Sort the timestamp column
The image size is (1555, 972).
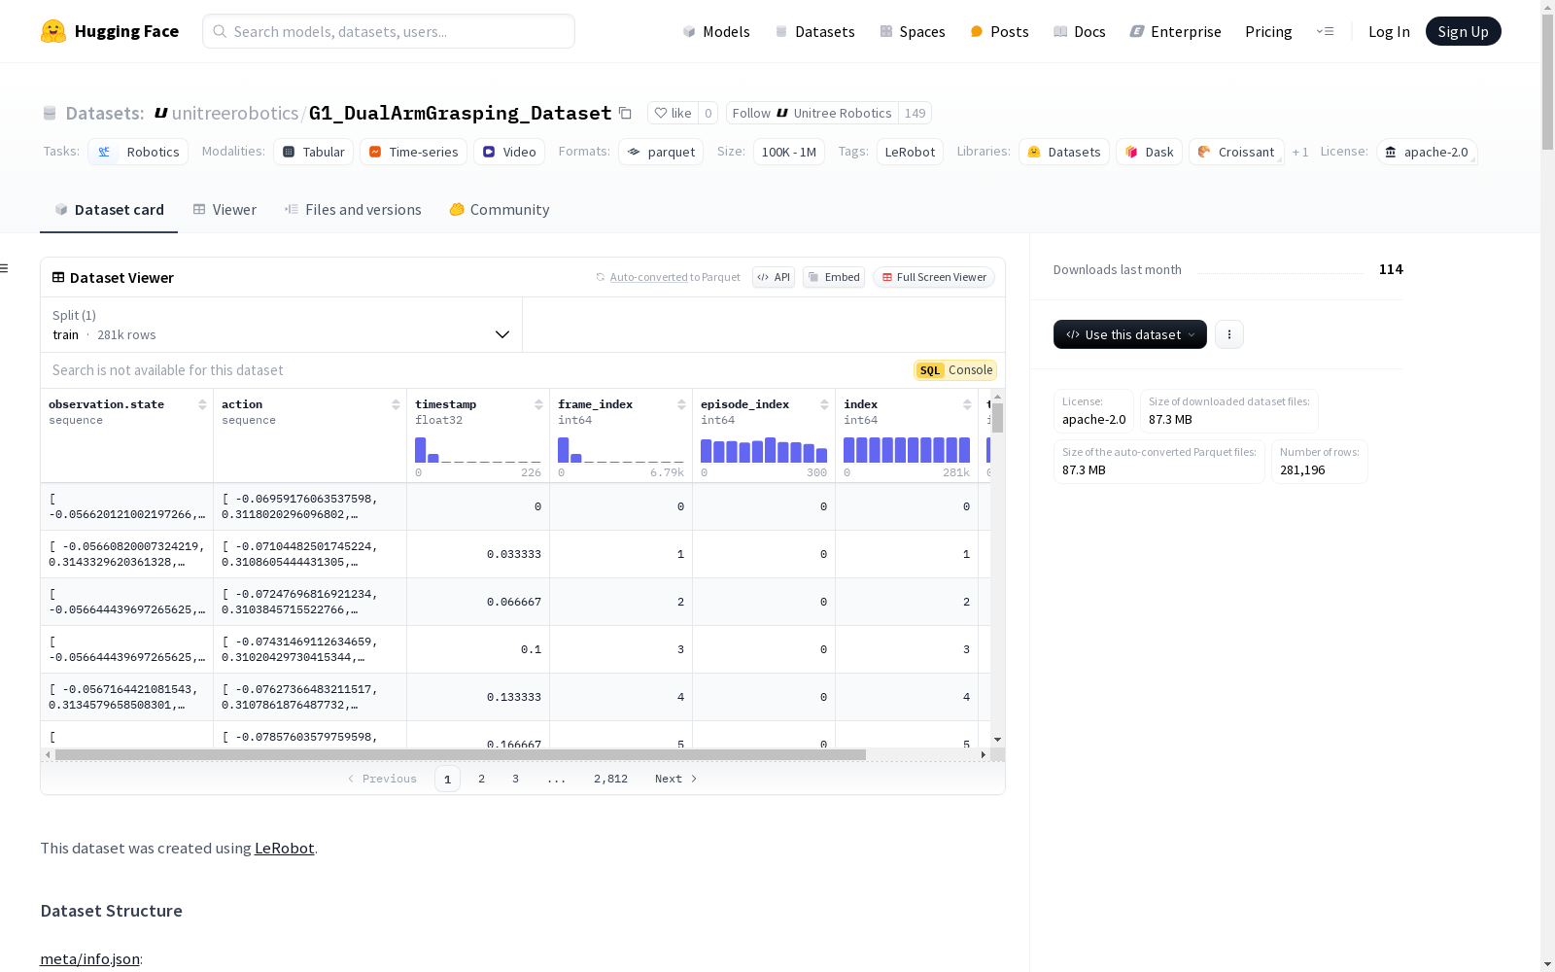pos(538,404)
